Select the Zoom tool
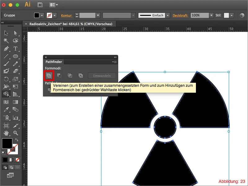The width and height of the screenshot is (248, 186). pos(15,133)
